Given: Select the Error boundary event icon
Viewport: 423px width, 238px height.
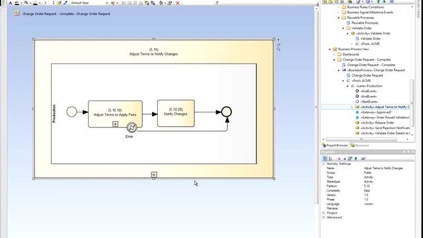Looking at the screenshot, I should [x=132, y=128].
